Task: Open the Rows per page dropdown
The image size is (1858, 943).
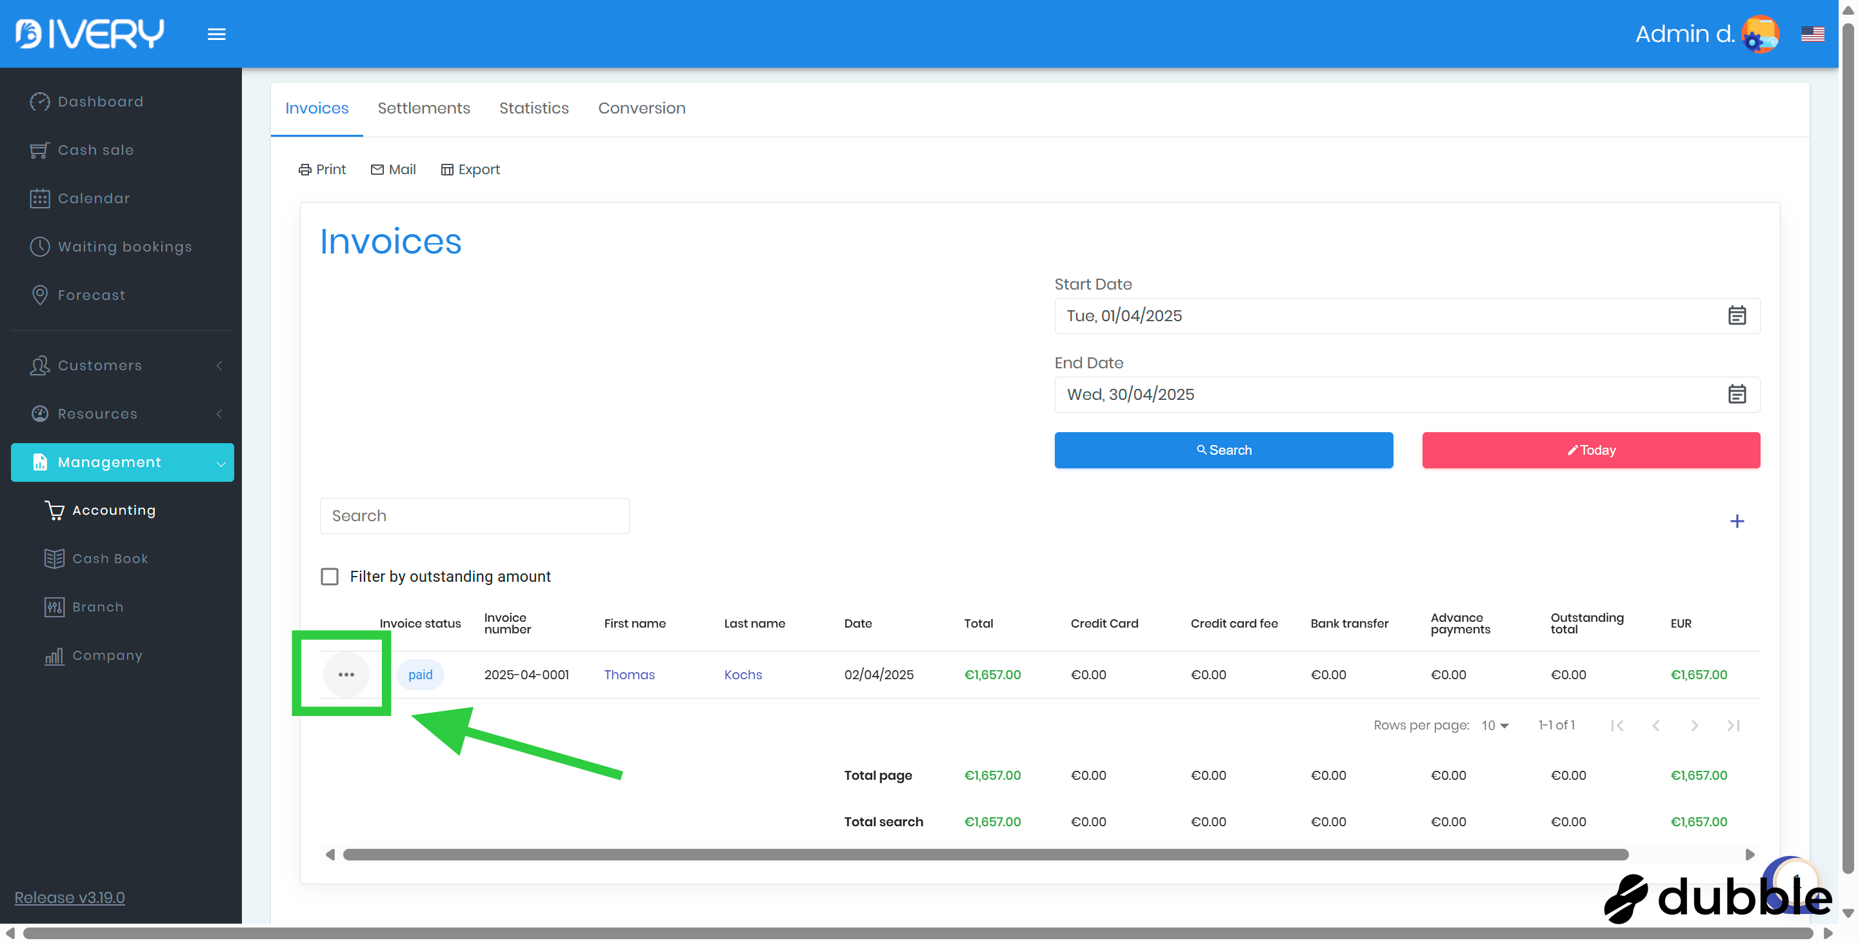Action: (1495, 724)
